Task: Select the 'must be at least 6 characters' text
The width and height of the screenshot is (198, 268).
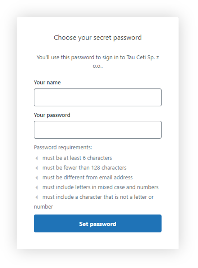Action: (x=77, y=158)
